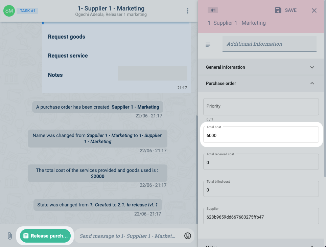Close the purchase order side panel

[314, 10]
